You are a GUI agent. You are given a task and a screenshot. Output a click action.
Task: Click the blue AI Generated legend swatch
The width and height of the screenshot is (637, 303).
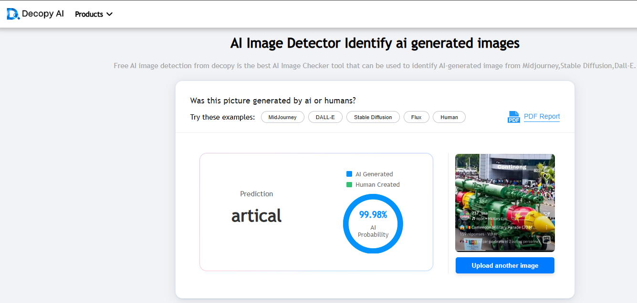click(x=349, y=174)
